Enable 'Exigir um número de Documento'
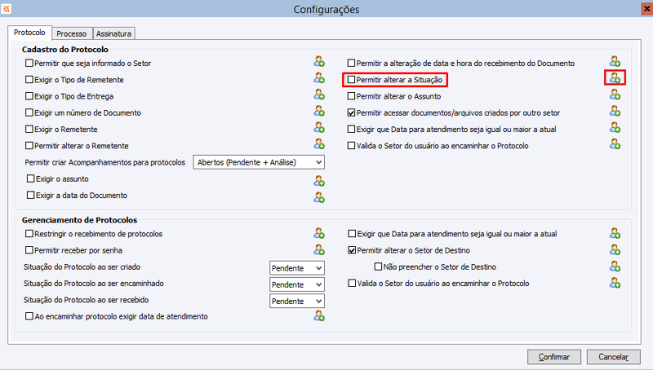This screenshot has height=370, width=653. (x=29, y=112)
